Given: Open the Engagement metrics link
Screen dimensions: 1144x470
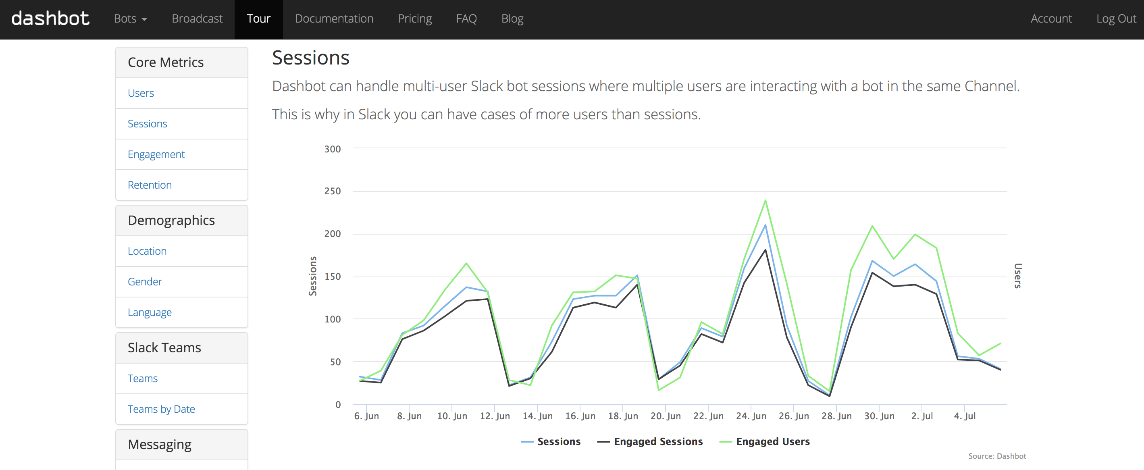Looking at the screenshot, I should click(x=156, y=155).
